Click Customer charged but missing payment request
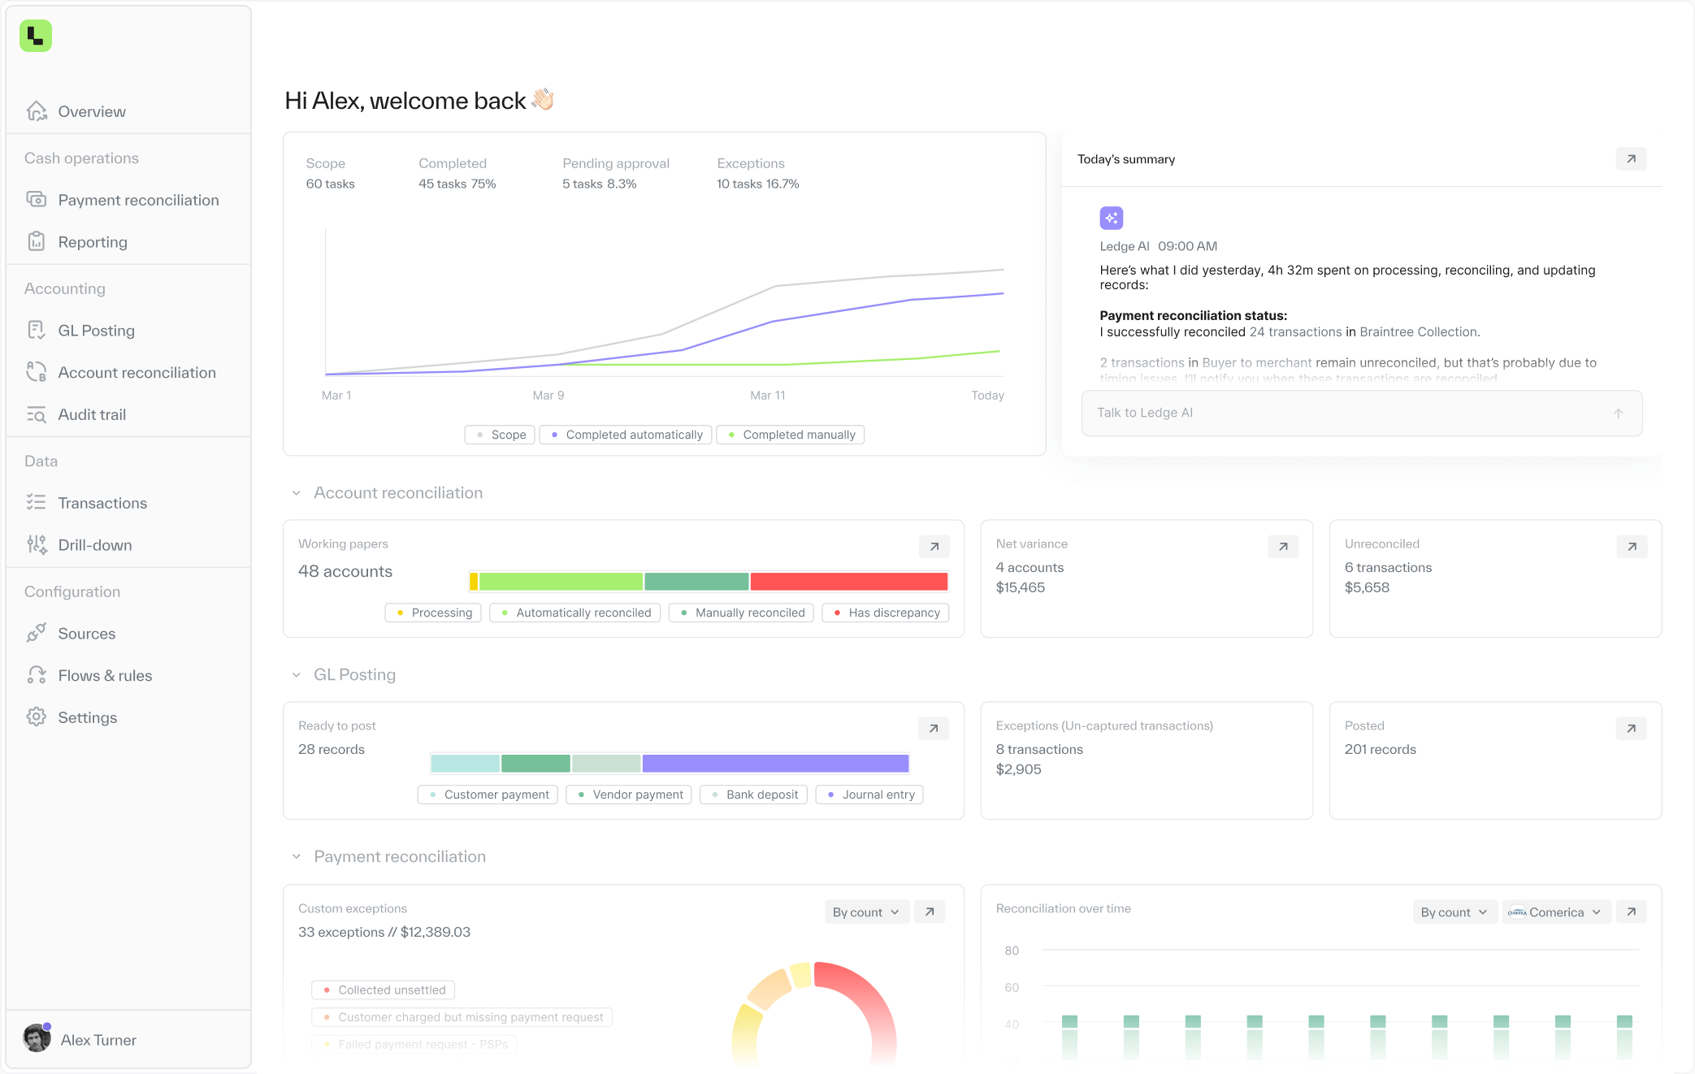The width and height of the screenshot is (1695, 1074). click(462, 1017)
